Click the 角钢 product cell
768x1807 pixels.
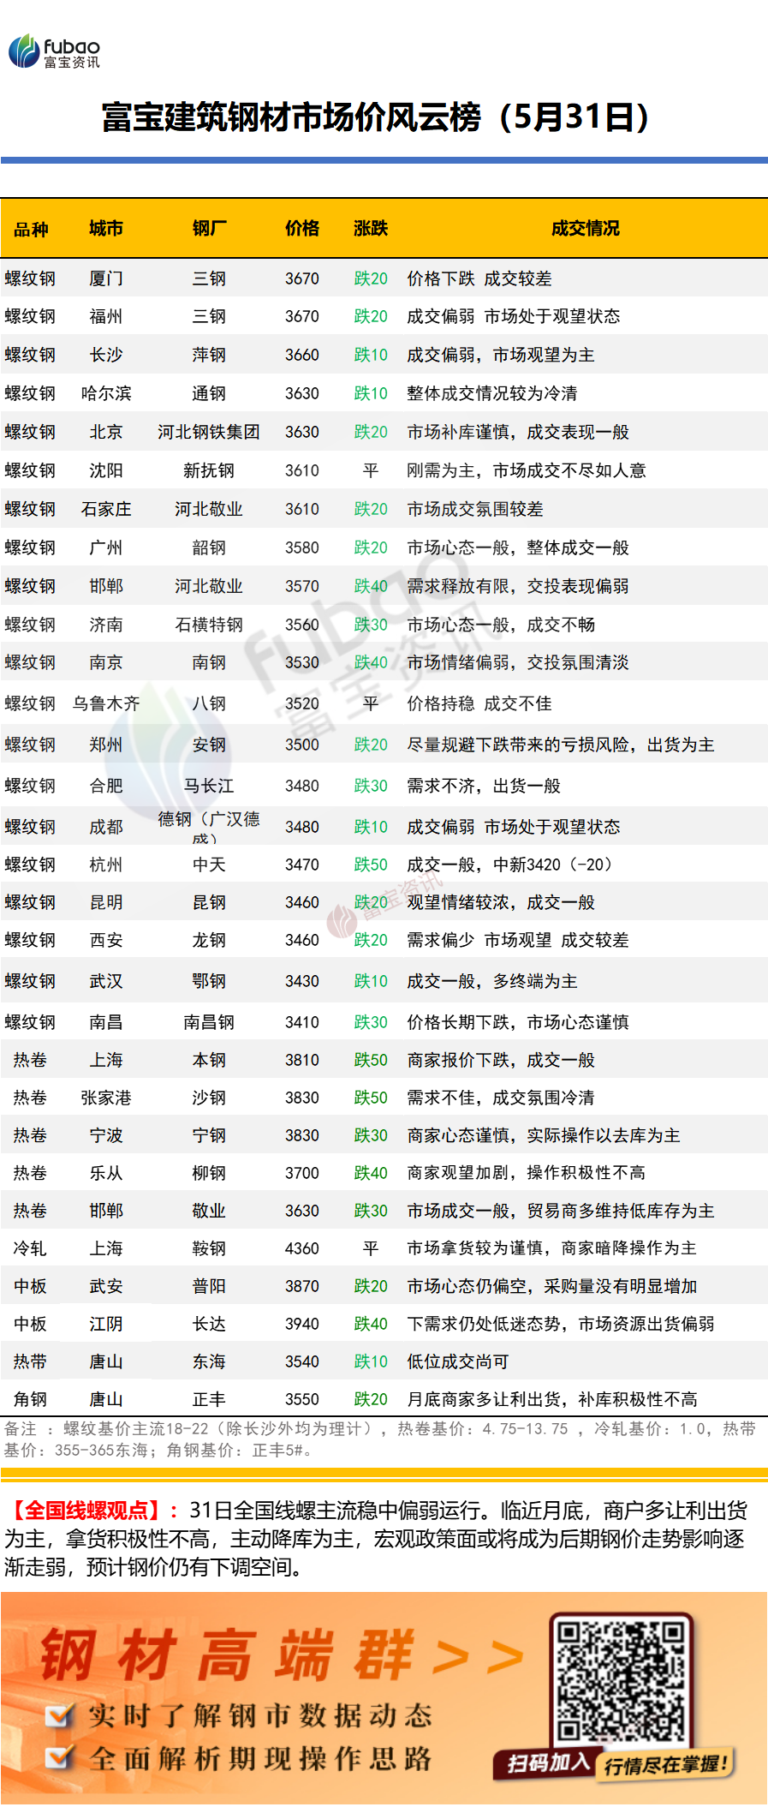point(31,1399)
